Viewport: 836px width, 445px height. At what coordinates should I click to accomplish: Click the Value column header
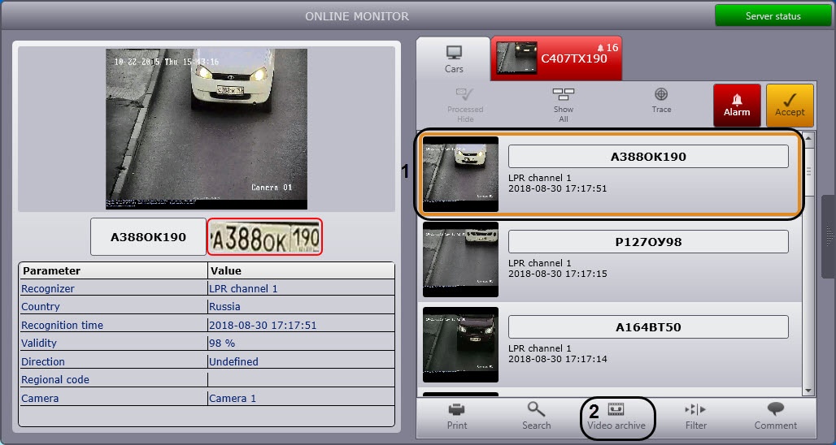301,271
